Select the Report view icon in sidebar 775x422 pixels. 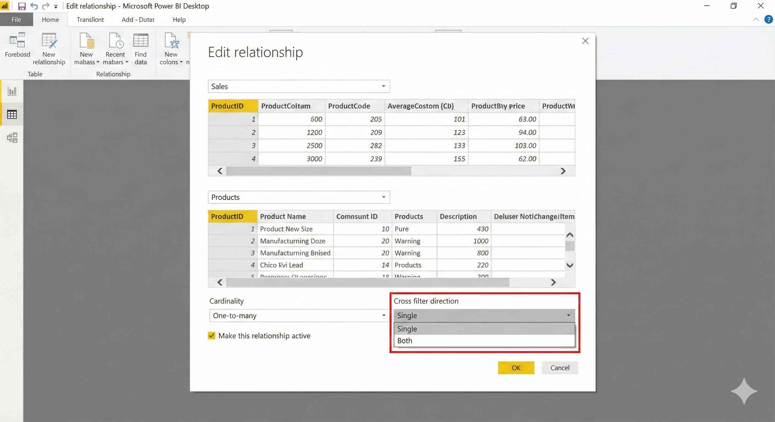12,91
